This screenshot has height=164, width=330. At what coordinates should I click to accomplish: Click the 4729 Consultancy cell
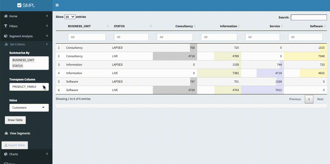coord(175,90)
